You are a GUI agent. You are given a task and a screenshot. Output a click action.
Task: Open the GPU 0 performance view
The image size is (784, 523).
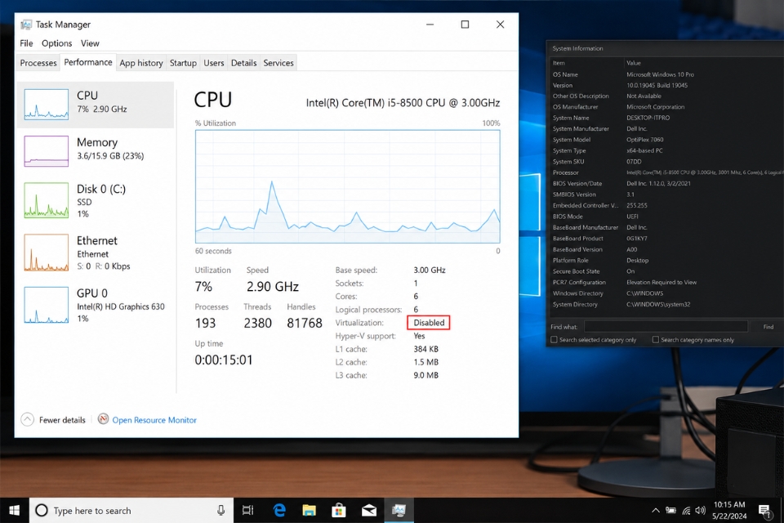(96, 305)
